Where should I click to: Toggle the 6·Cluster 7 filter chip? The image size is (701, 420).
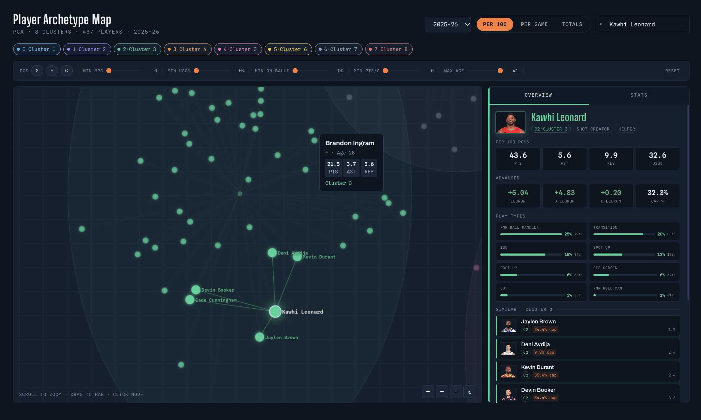[x=338, y=49]
